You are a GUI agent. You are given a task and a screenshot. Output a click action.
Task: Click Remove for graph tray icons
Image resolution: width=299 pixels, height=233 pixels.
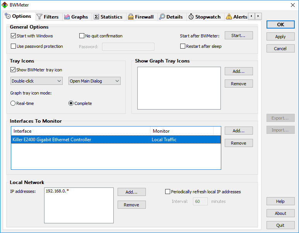(x=239, y=84)
